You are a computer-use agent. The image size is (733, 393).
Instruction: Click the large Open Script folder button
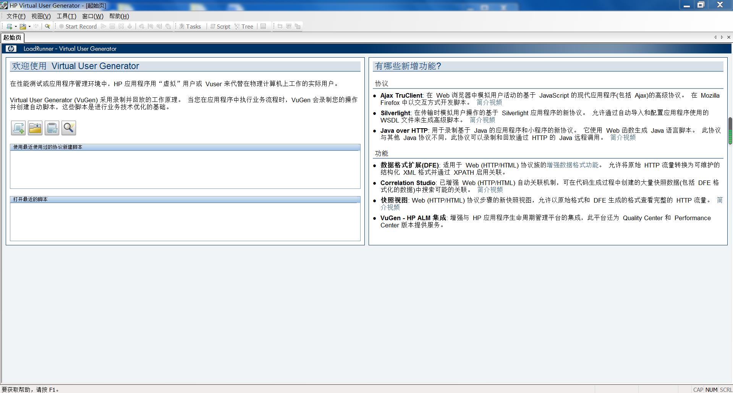coord(35,128)
